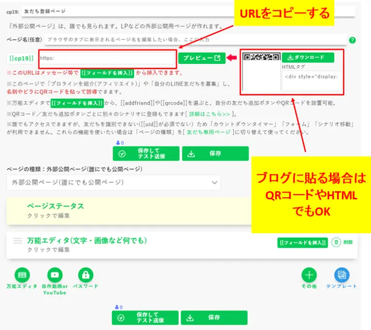The width and height of the screenshot is (371, 330).
Task: Click the HTMLタグ code text box
Action: [312, 81]
